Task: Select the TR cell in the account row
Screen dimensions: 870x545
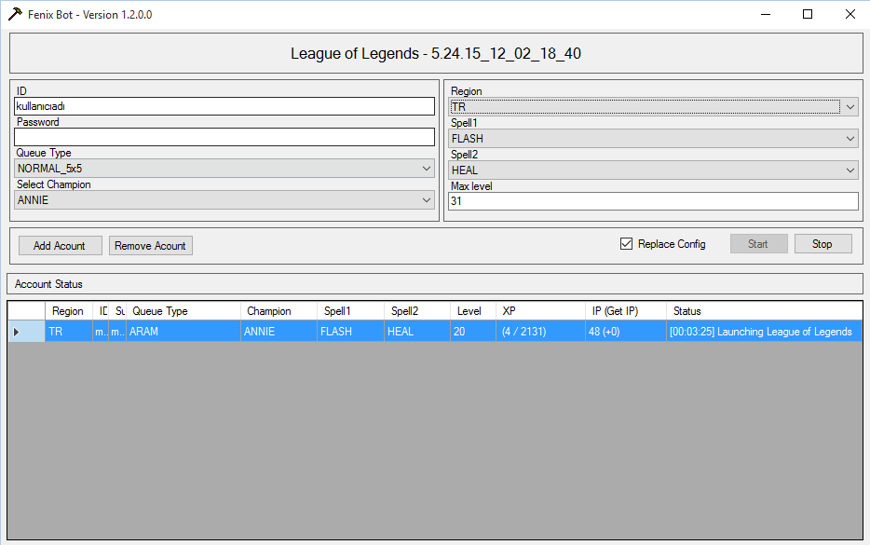Action: click(x=69, y=332)
